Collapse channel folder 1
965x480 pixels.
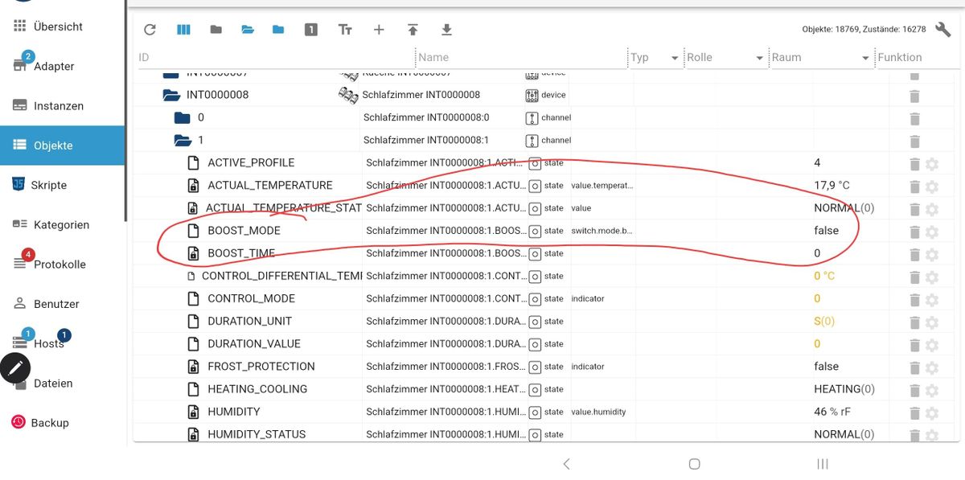(183, 140)
